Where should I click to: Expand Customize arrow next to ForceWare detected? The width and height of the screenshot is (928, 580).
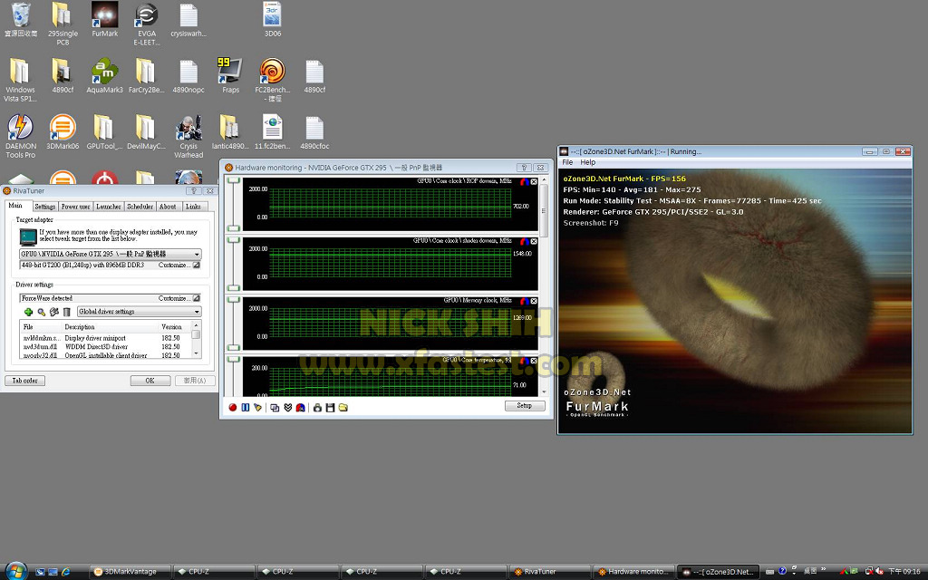(x=196, y=298)
